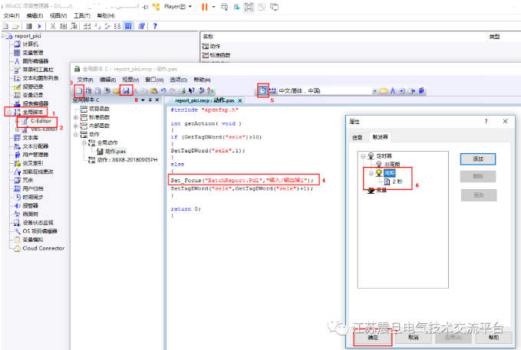Click the clock trigger icon in script toolbar
The image size is (521, 350).
[x=263, y=90]
